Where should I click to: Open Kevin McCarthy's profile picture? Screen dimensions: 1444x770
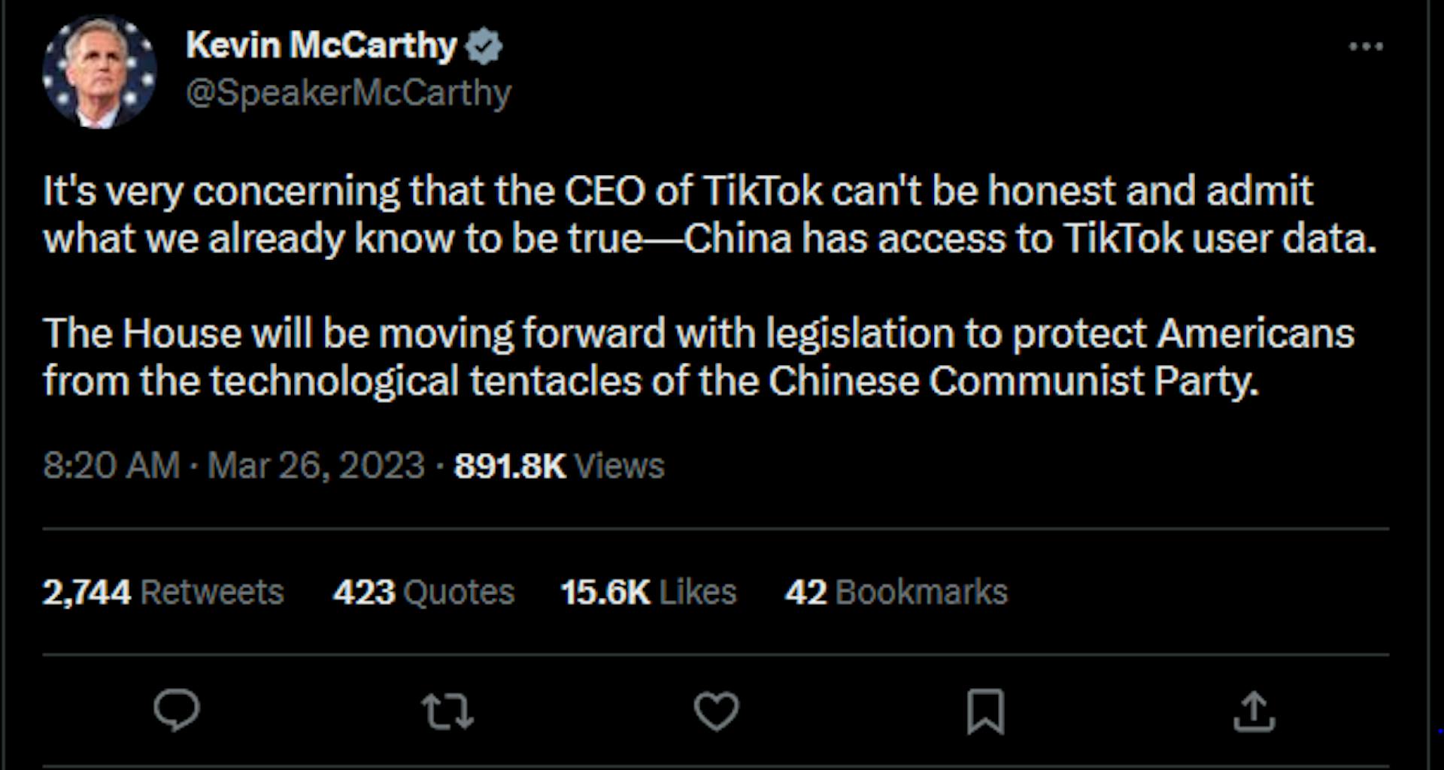99,72
